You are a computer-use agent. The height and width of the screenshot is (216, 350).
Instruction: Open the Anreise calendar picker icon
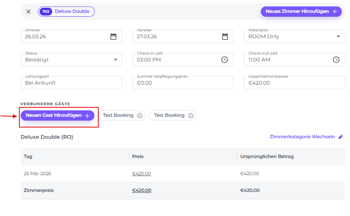[x=113, y=37]
